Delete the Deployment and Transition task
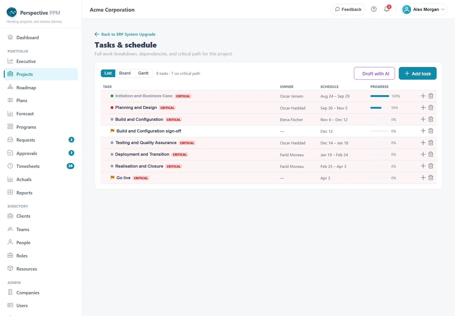This screenshot has height=316, width=455. click(431, 154)
